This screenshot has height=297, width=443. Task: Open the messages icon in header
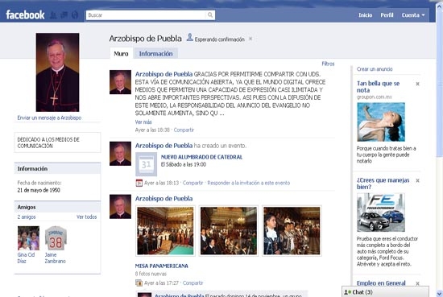[x=64, y=15]
